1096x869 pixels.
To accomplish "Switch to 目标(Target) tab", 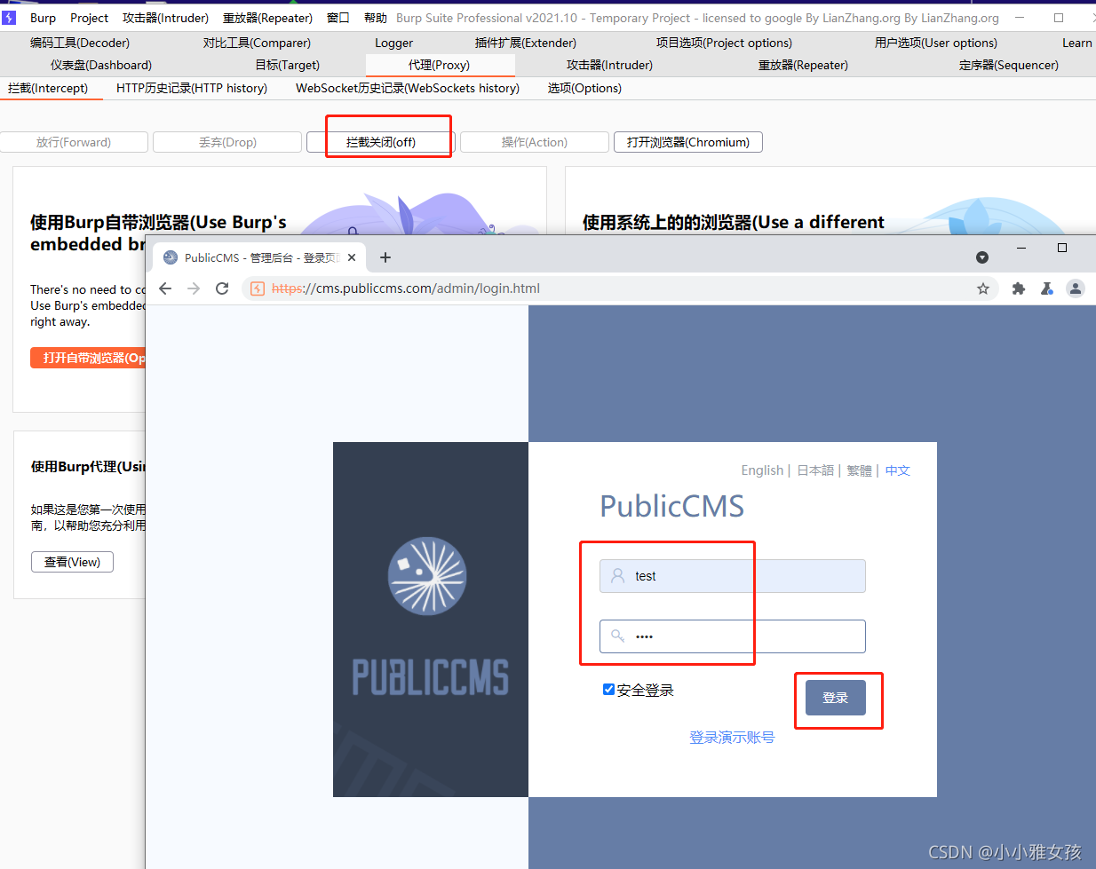I will click(x=287, y=65).
